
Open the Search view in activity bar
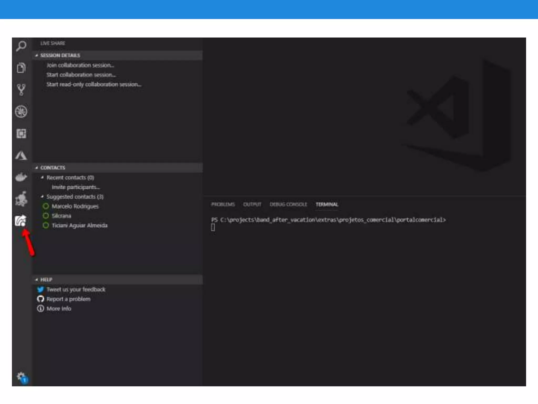click(x=21, y=47)
